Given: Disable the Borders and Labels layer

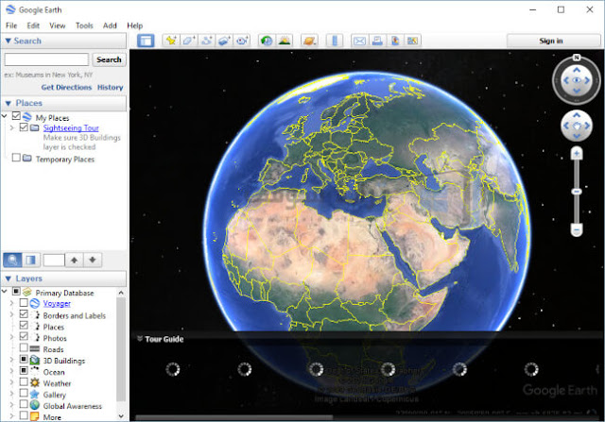Looking at the screenshot, I should point(24,314).
